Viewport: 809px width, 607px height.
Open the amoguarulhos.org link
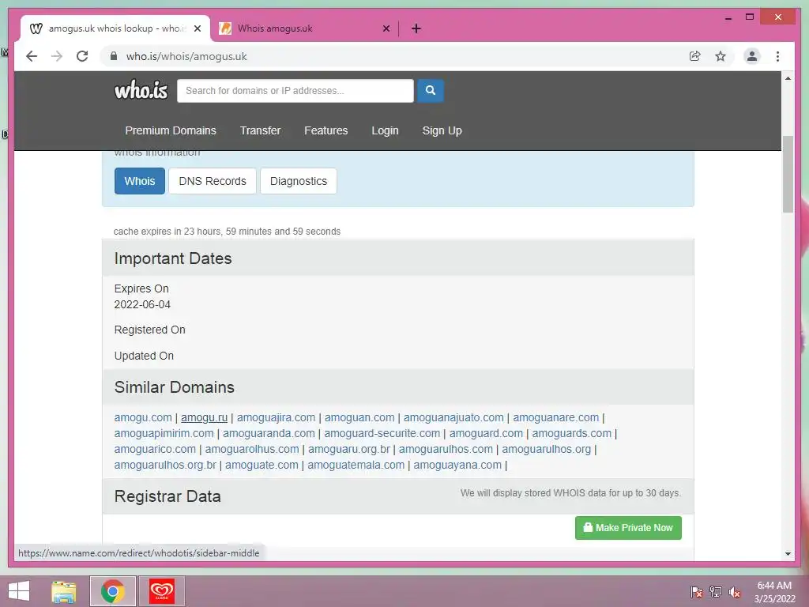coord(547,450)
